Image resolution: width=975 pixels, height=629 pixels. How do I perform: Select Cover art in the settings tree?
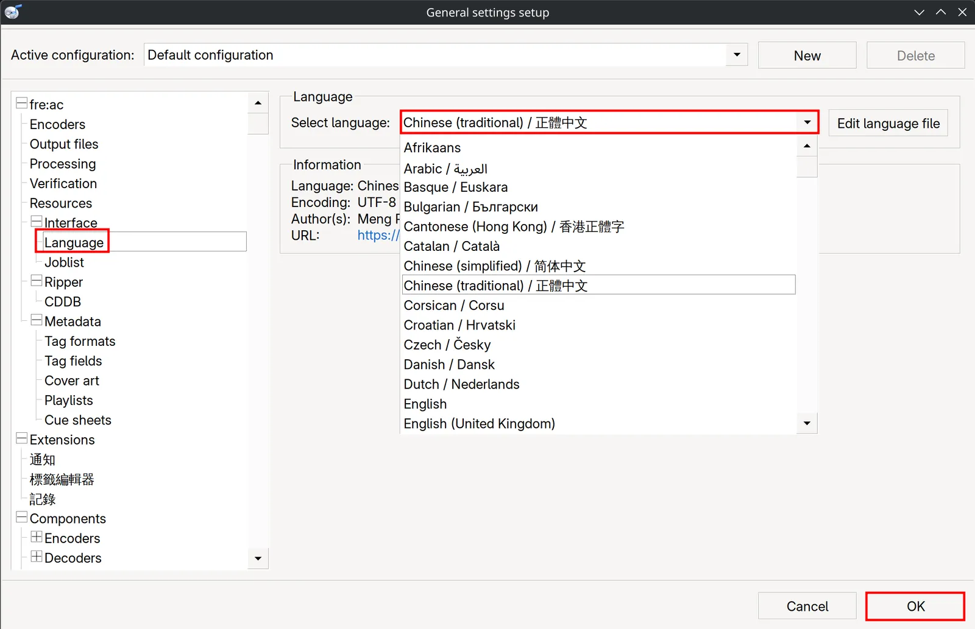72,381
